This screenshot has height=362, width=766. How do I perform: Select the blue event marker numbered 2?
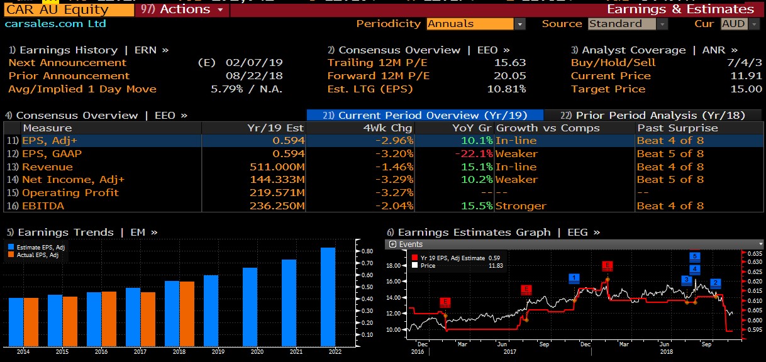pyautogui.click(x=716, y=283)
